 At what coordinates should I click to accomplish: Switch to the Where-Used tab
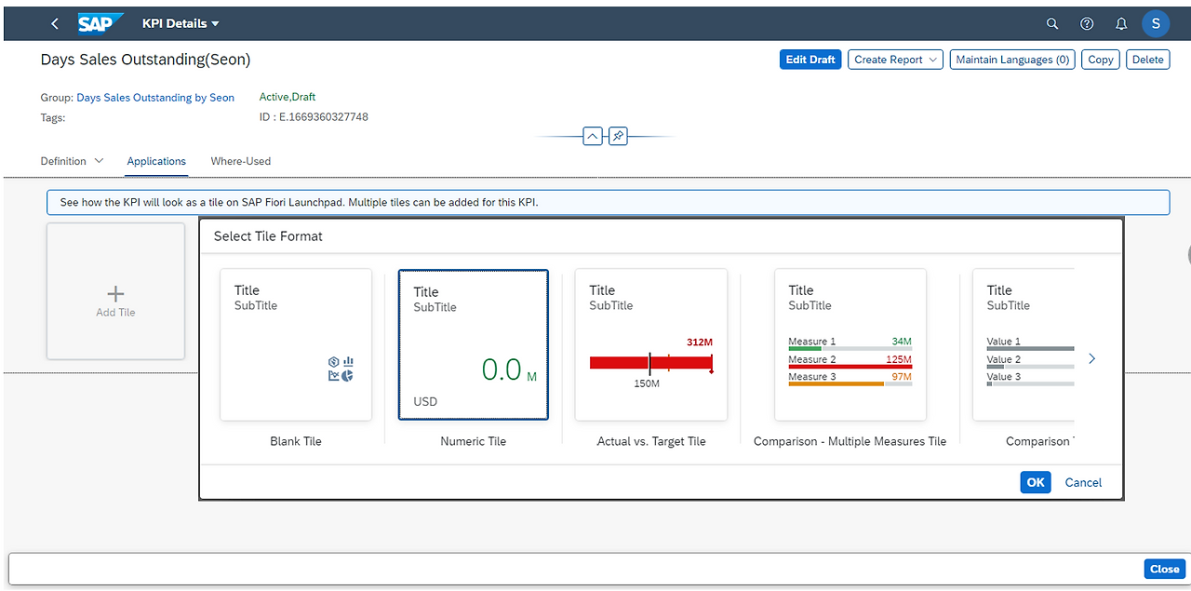241,161
